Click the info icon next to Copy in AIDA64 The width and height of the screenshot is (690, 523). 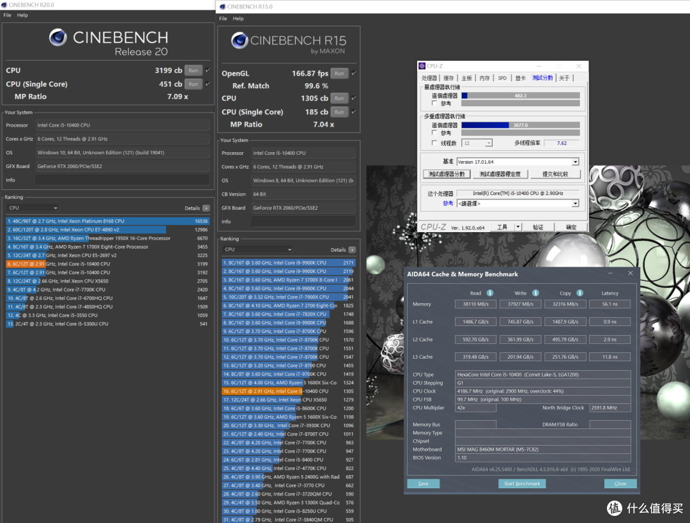(580, 293)
